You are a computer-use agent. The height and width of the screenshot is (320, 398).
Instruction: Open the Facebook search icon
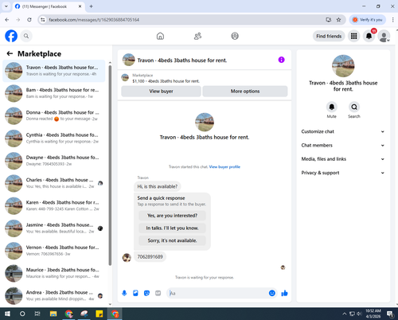pyautogui.click(x=26, y=36)
